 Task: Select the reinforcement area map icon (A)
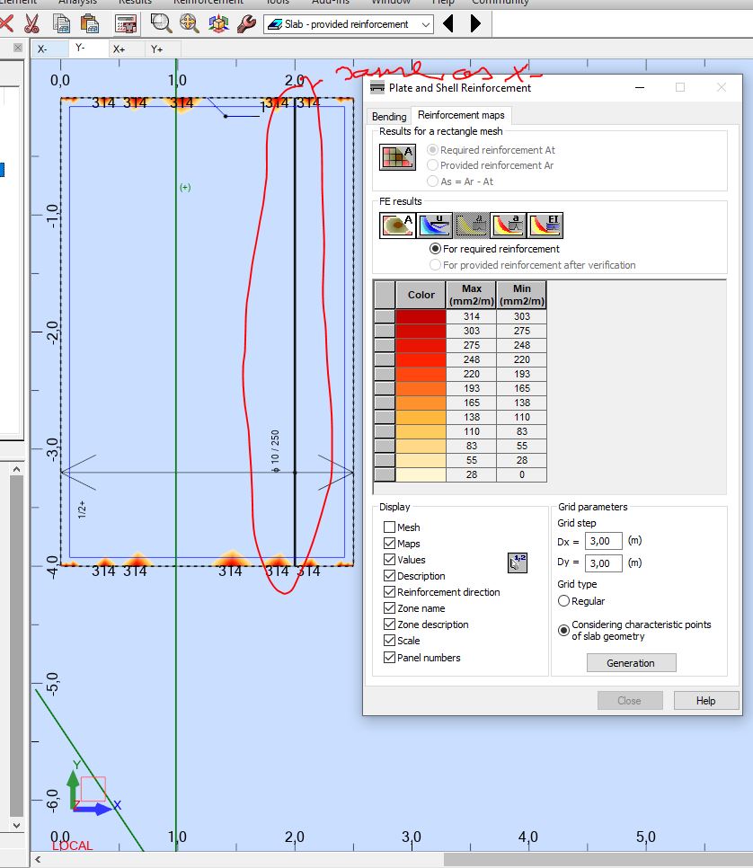(398, 225)
